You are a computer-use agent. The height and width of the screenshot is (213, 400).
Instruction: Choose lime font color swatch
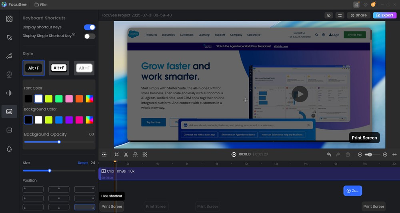[49, 99]
